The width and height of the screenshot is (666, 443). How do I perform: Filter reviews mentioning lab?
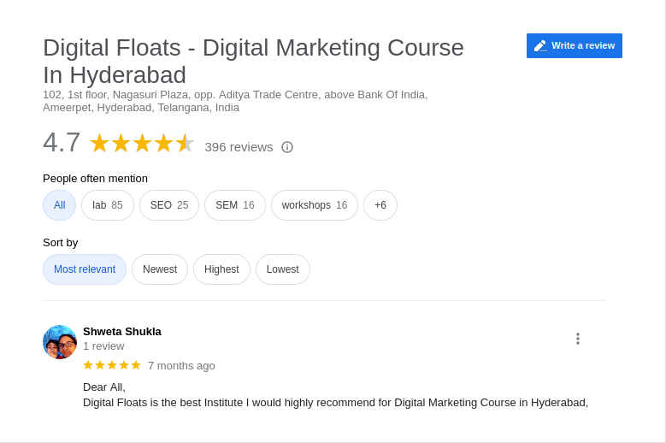click(x=108, y=205)
